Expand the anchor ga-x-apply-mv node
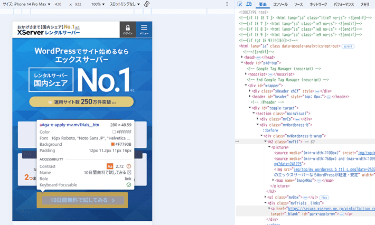375x225 pixels. click(x=269, y=209)
